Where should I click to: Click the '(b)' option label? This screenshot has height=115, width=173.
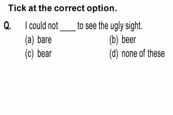(x=114, y=40)
